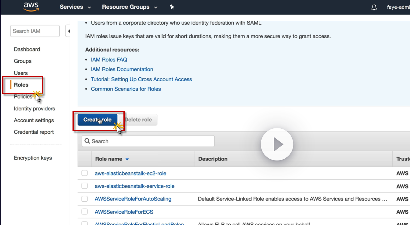The height and width of the screenshot is (225, 410).
Task: Sort by Role name using the blue arrow
Action: (x=127, y=159)
